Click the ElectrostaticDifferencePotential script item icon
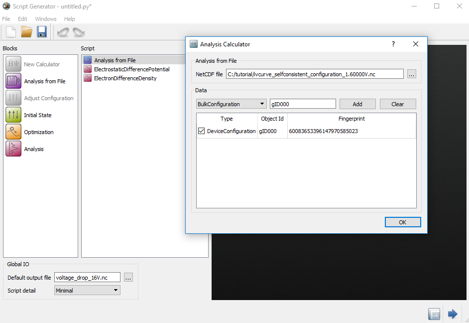 [88, 69]
